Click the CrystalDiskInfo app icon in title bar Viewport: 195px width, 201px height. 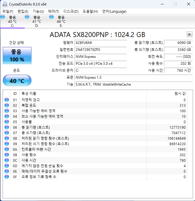point(5,4)
